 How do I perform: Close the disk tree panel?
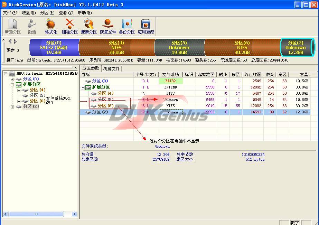(76, 67)
